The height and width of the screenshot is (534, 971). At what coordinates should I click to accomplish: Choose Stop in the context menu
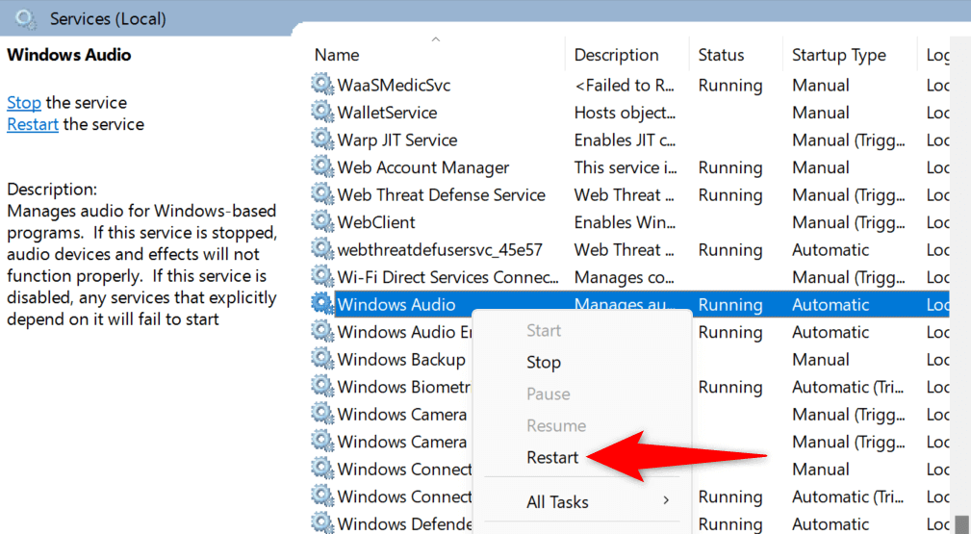coord(544,363)
